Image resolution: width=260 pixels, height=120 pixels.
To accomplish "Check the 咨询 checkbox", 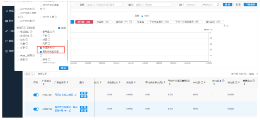I will click(41, 60).
